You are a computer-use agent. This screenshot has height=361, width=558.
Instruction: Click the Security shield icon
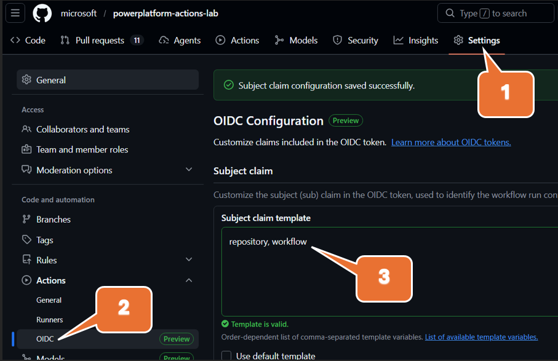click(x=337, y=39)
